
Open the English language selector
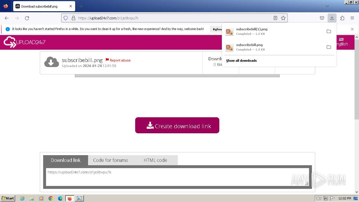point(342,42)
